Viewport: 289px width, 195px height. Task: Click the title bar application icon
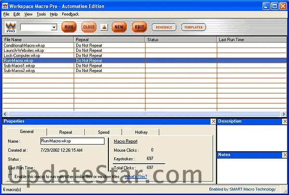point(5,6)
